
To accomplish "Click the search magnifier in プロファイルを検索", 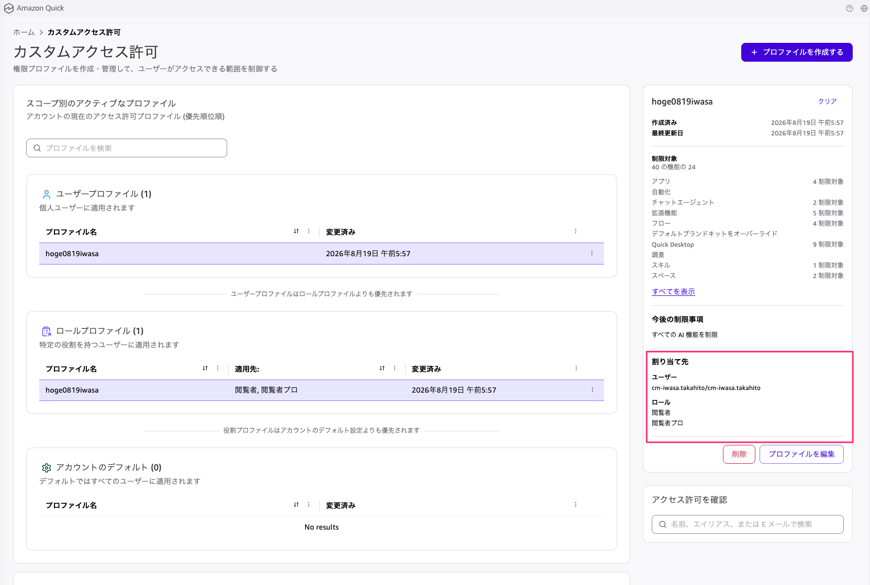I will tap(37, 148).
